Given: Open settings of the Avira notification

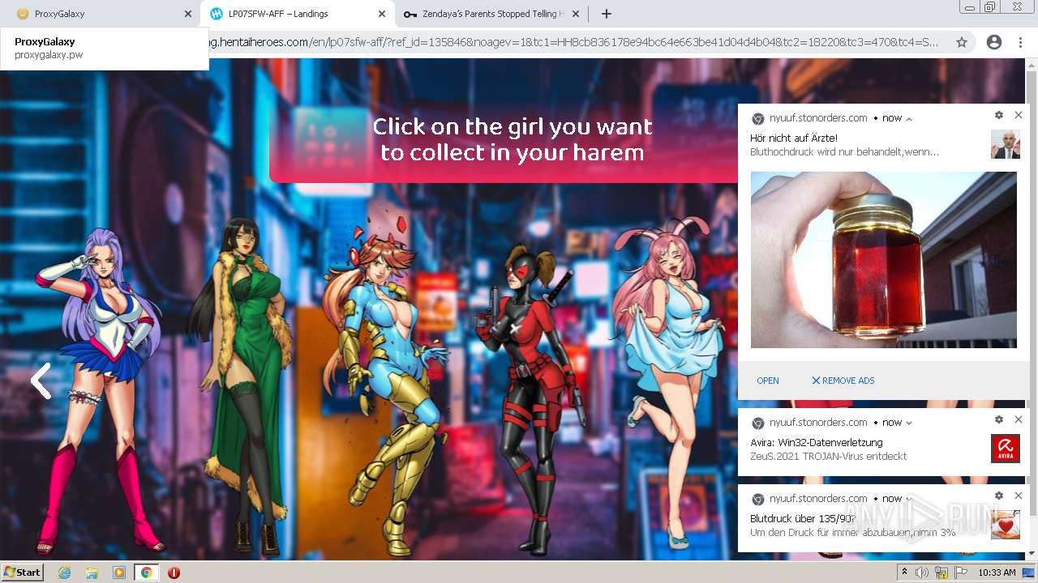Looking at the screenshot, I should point(999,419).
